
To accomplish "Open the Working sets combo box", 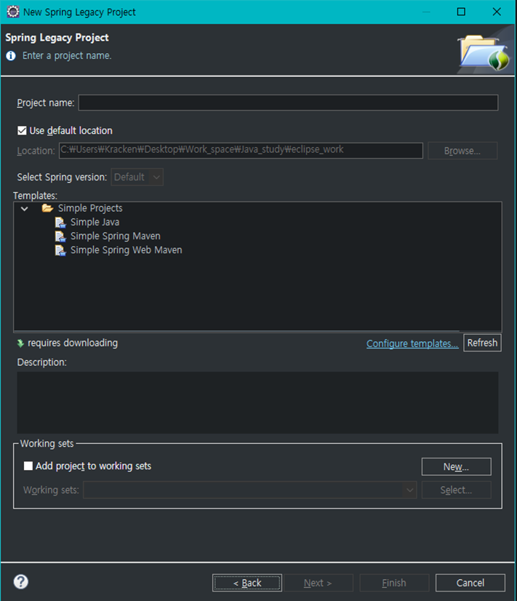I will click(x=249, y=490).
